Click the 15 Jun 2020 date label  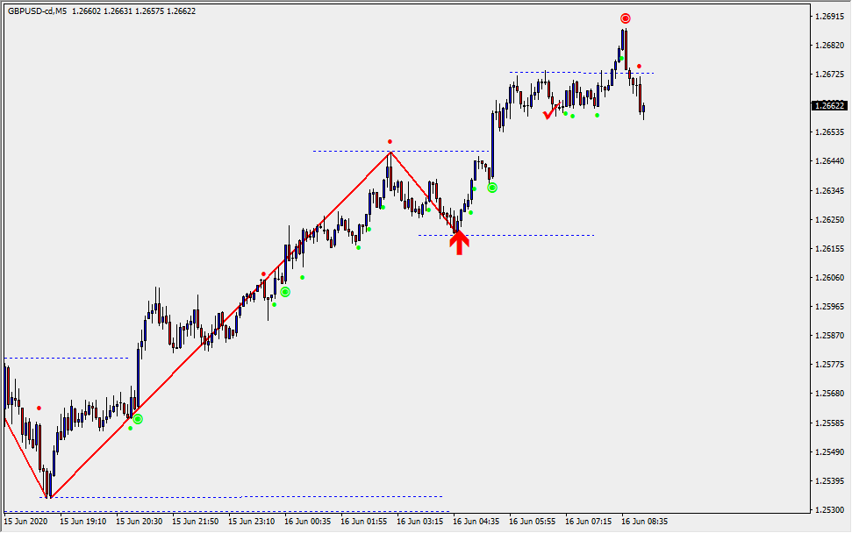click(25, 522)
